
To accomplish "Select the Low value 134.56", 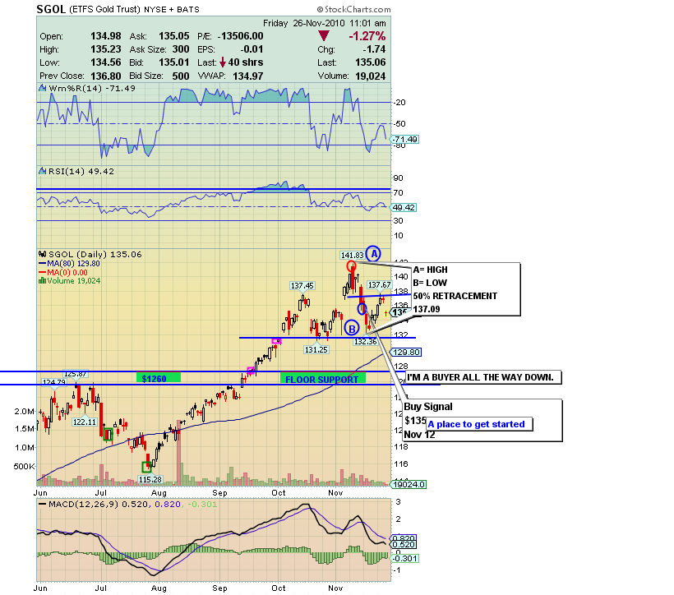I will (x=106, y=62).
